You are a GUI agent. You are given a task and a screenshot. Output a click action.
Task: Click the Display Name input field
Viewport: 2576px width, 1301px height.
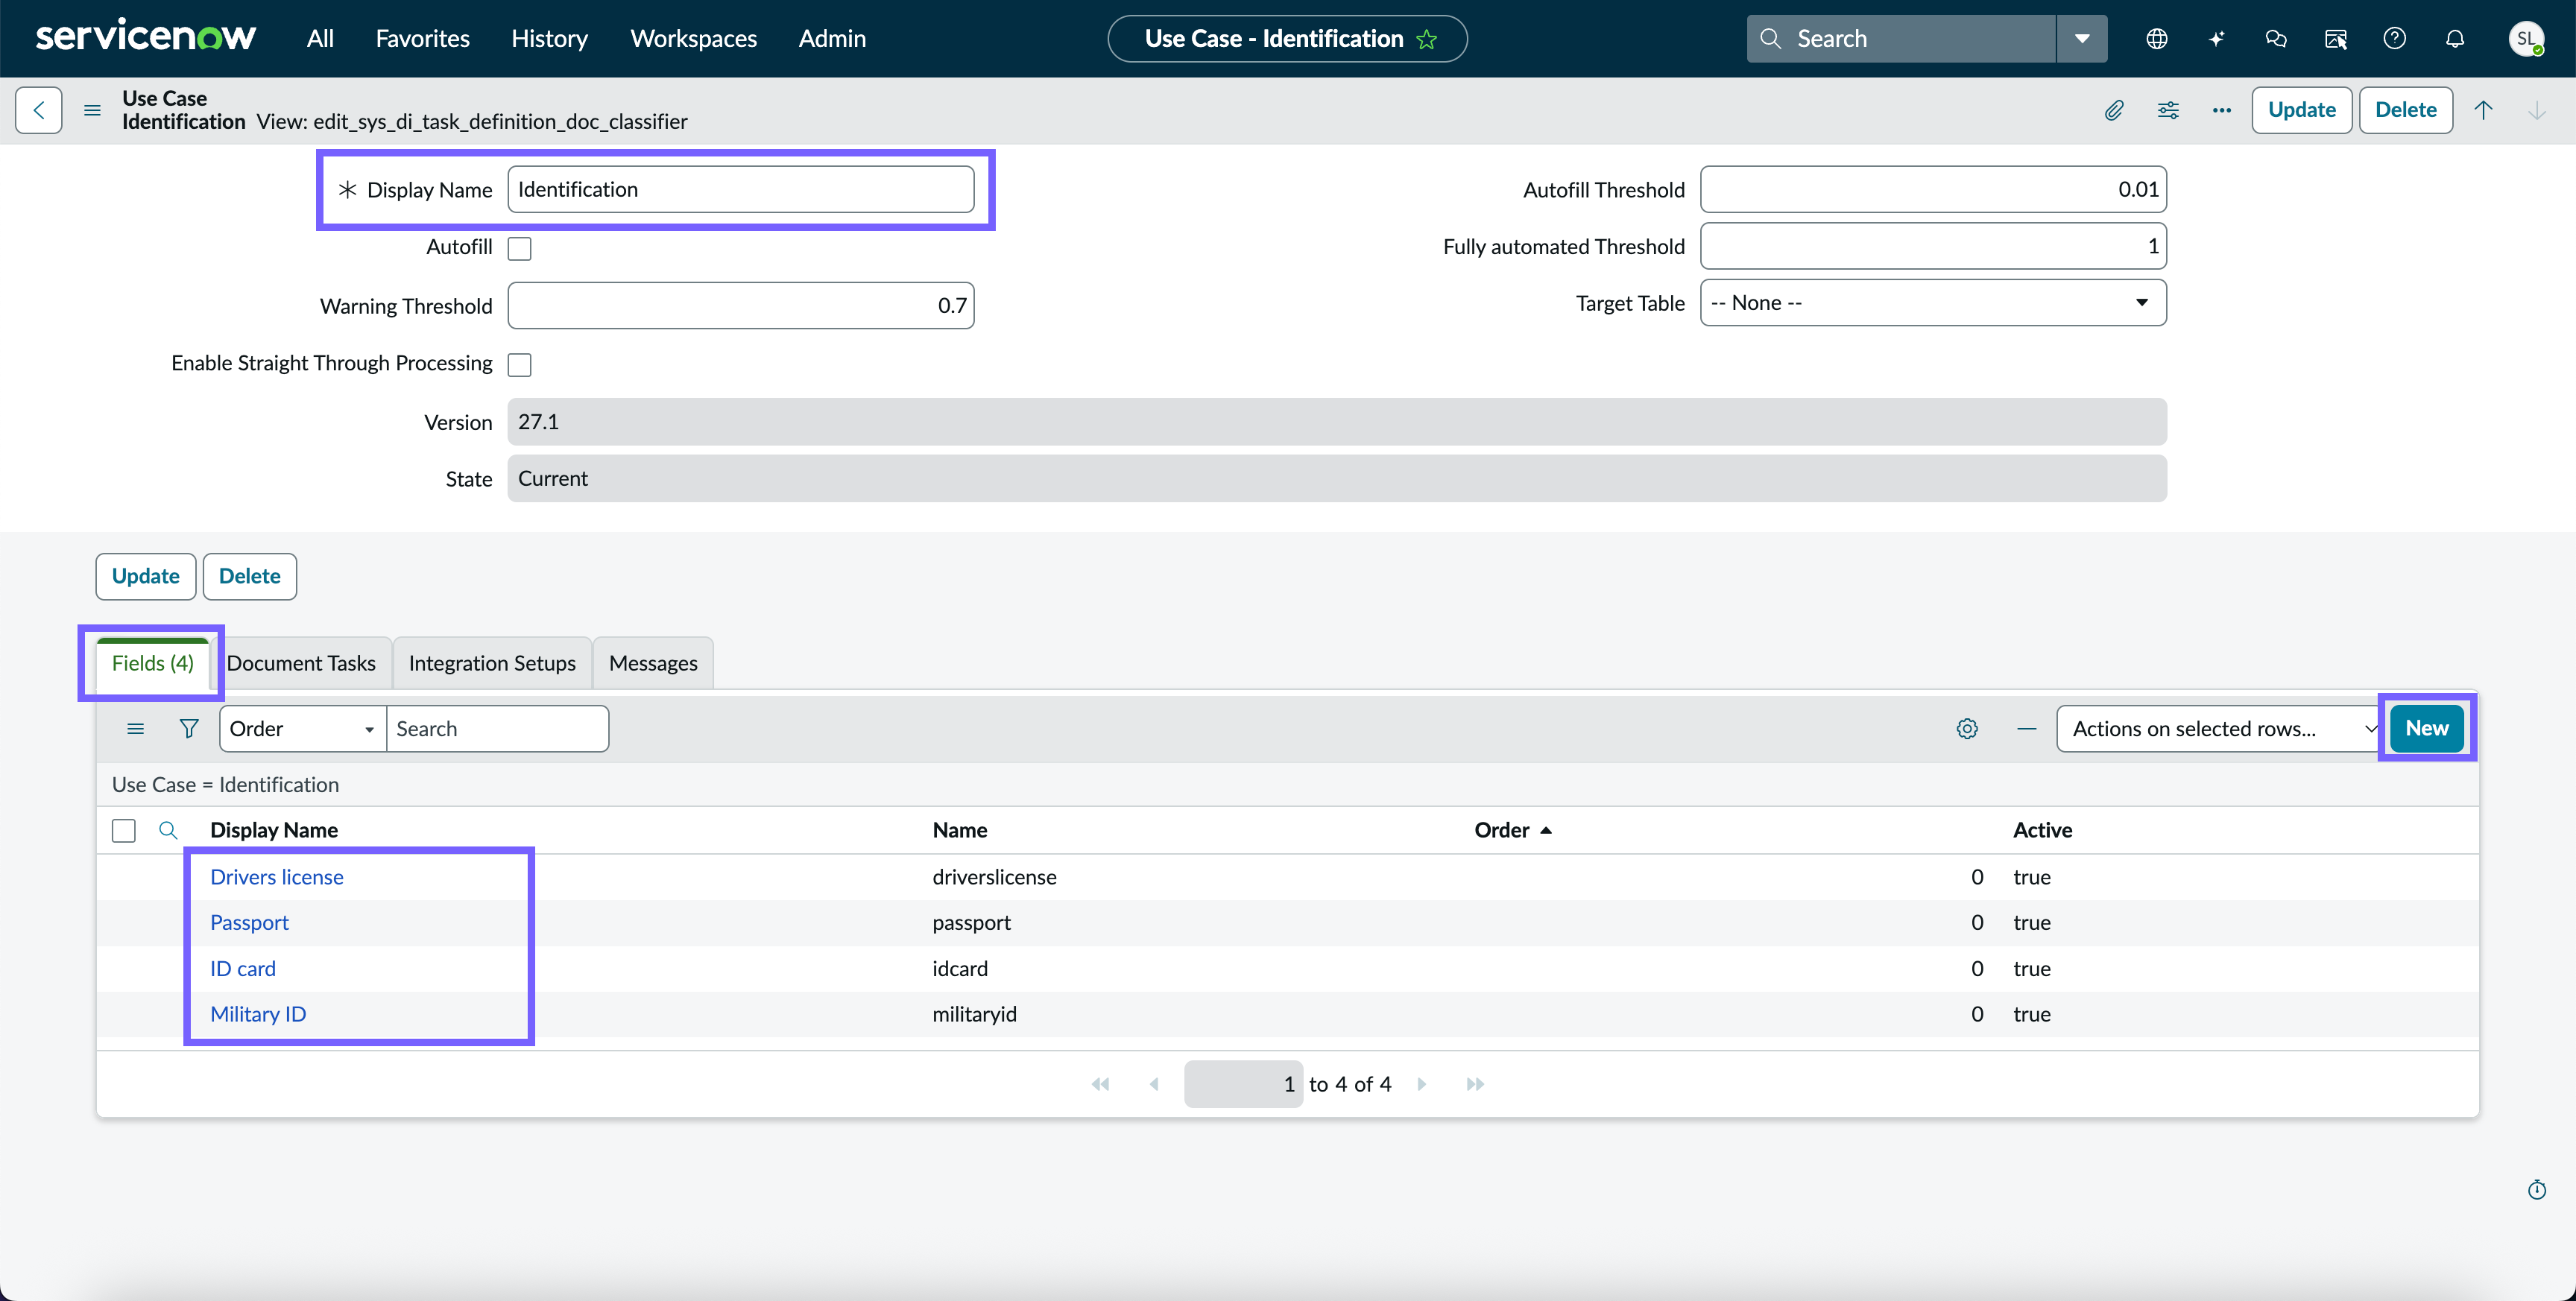pyautogui.click(x=741, y=189)
